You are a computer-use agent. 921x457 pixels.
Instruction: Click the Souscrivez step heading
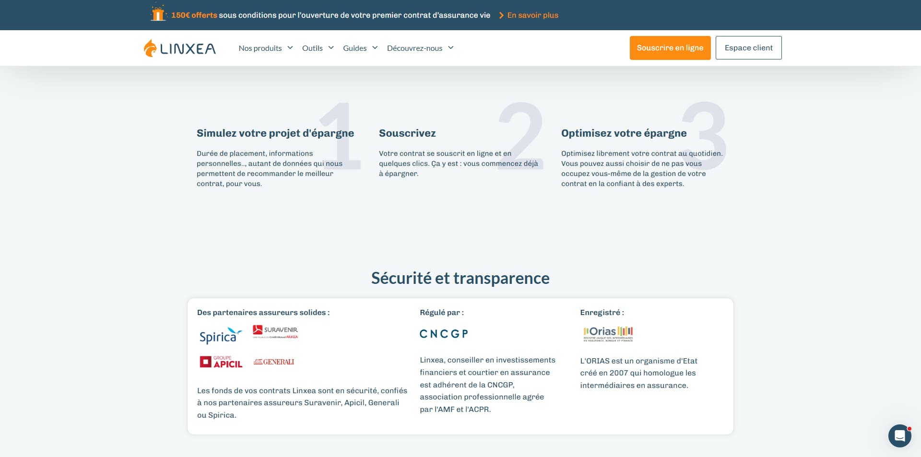[x=407, y=133]
